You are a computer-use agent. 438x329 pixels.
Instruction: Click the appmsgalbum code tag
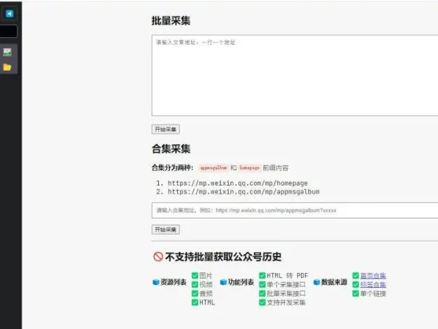pyautogui.click(x=213, y=168)
